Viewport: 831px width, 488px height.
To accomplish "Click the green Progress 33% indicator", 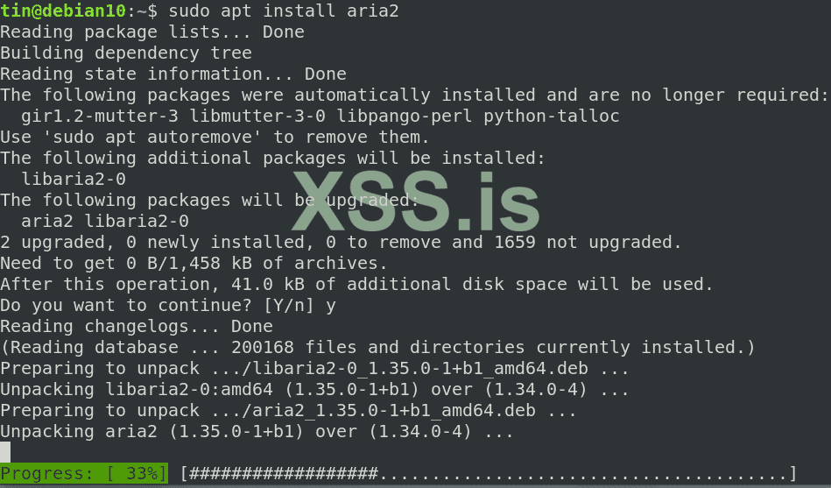I will [x=84, y=474].
